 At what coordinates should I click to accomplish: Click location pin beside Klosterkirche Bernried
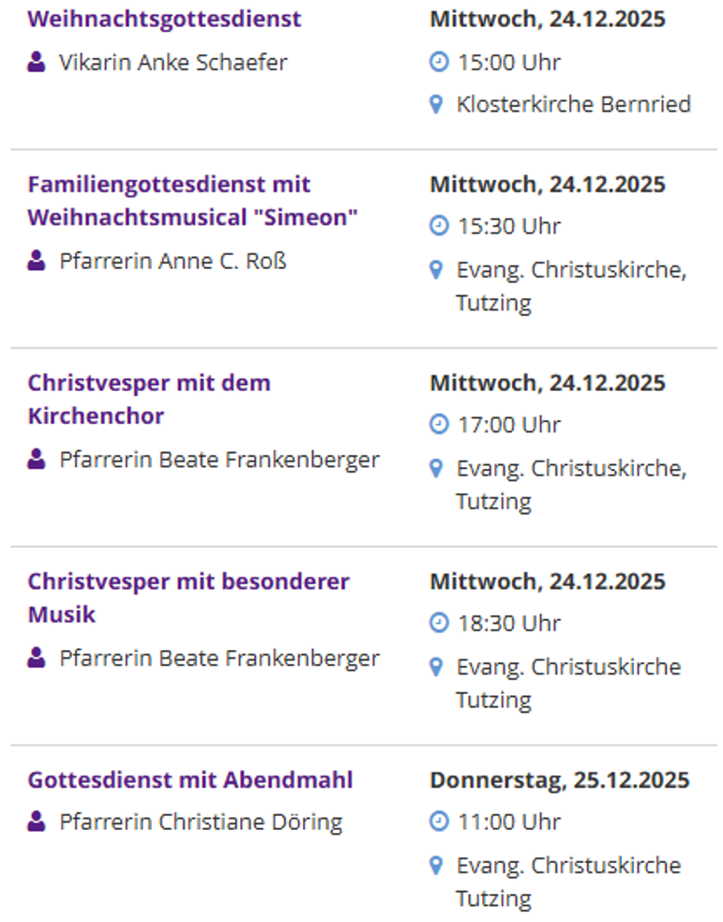[436, 104]
